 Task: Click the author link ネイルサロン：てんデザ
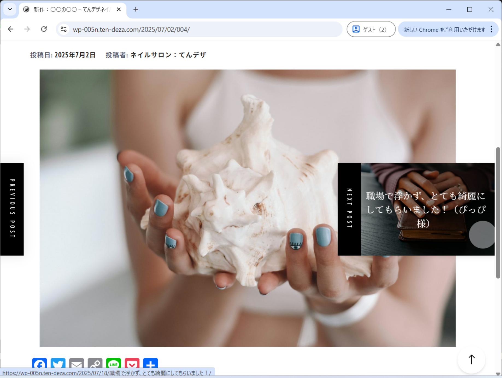(x=168, y=55)
